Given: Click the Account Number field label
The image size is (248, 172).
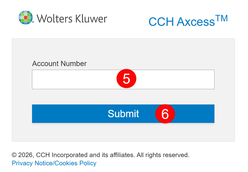Looking at the screenshot, I should pyautogui.click(x=59, y=64).
